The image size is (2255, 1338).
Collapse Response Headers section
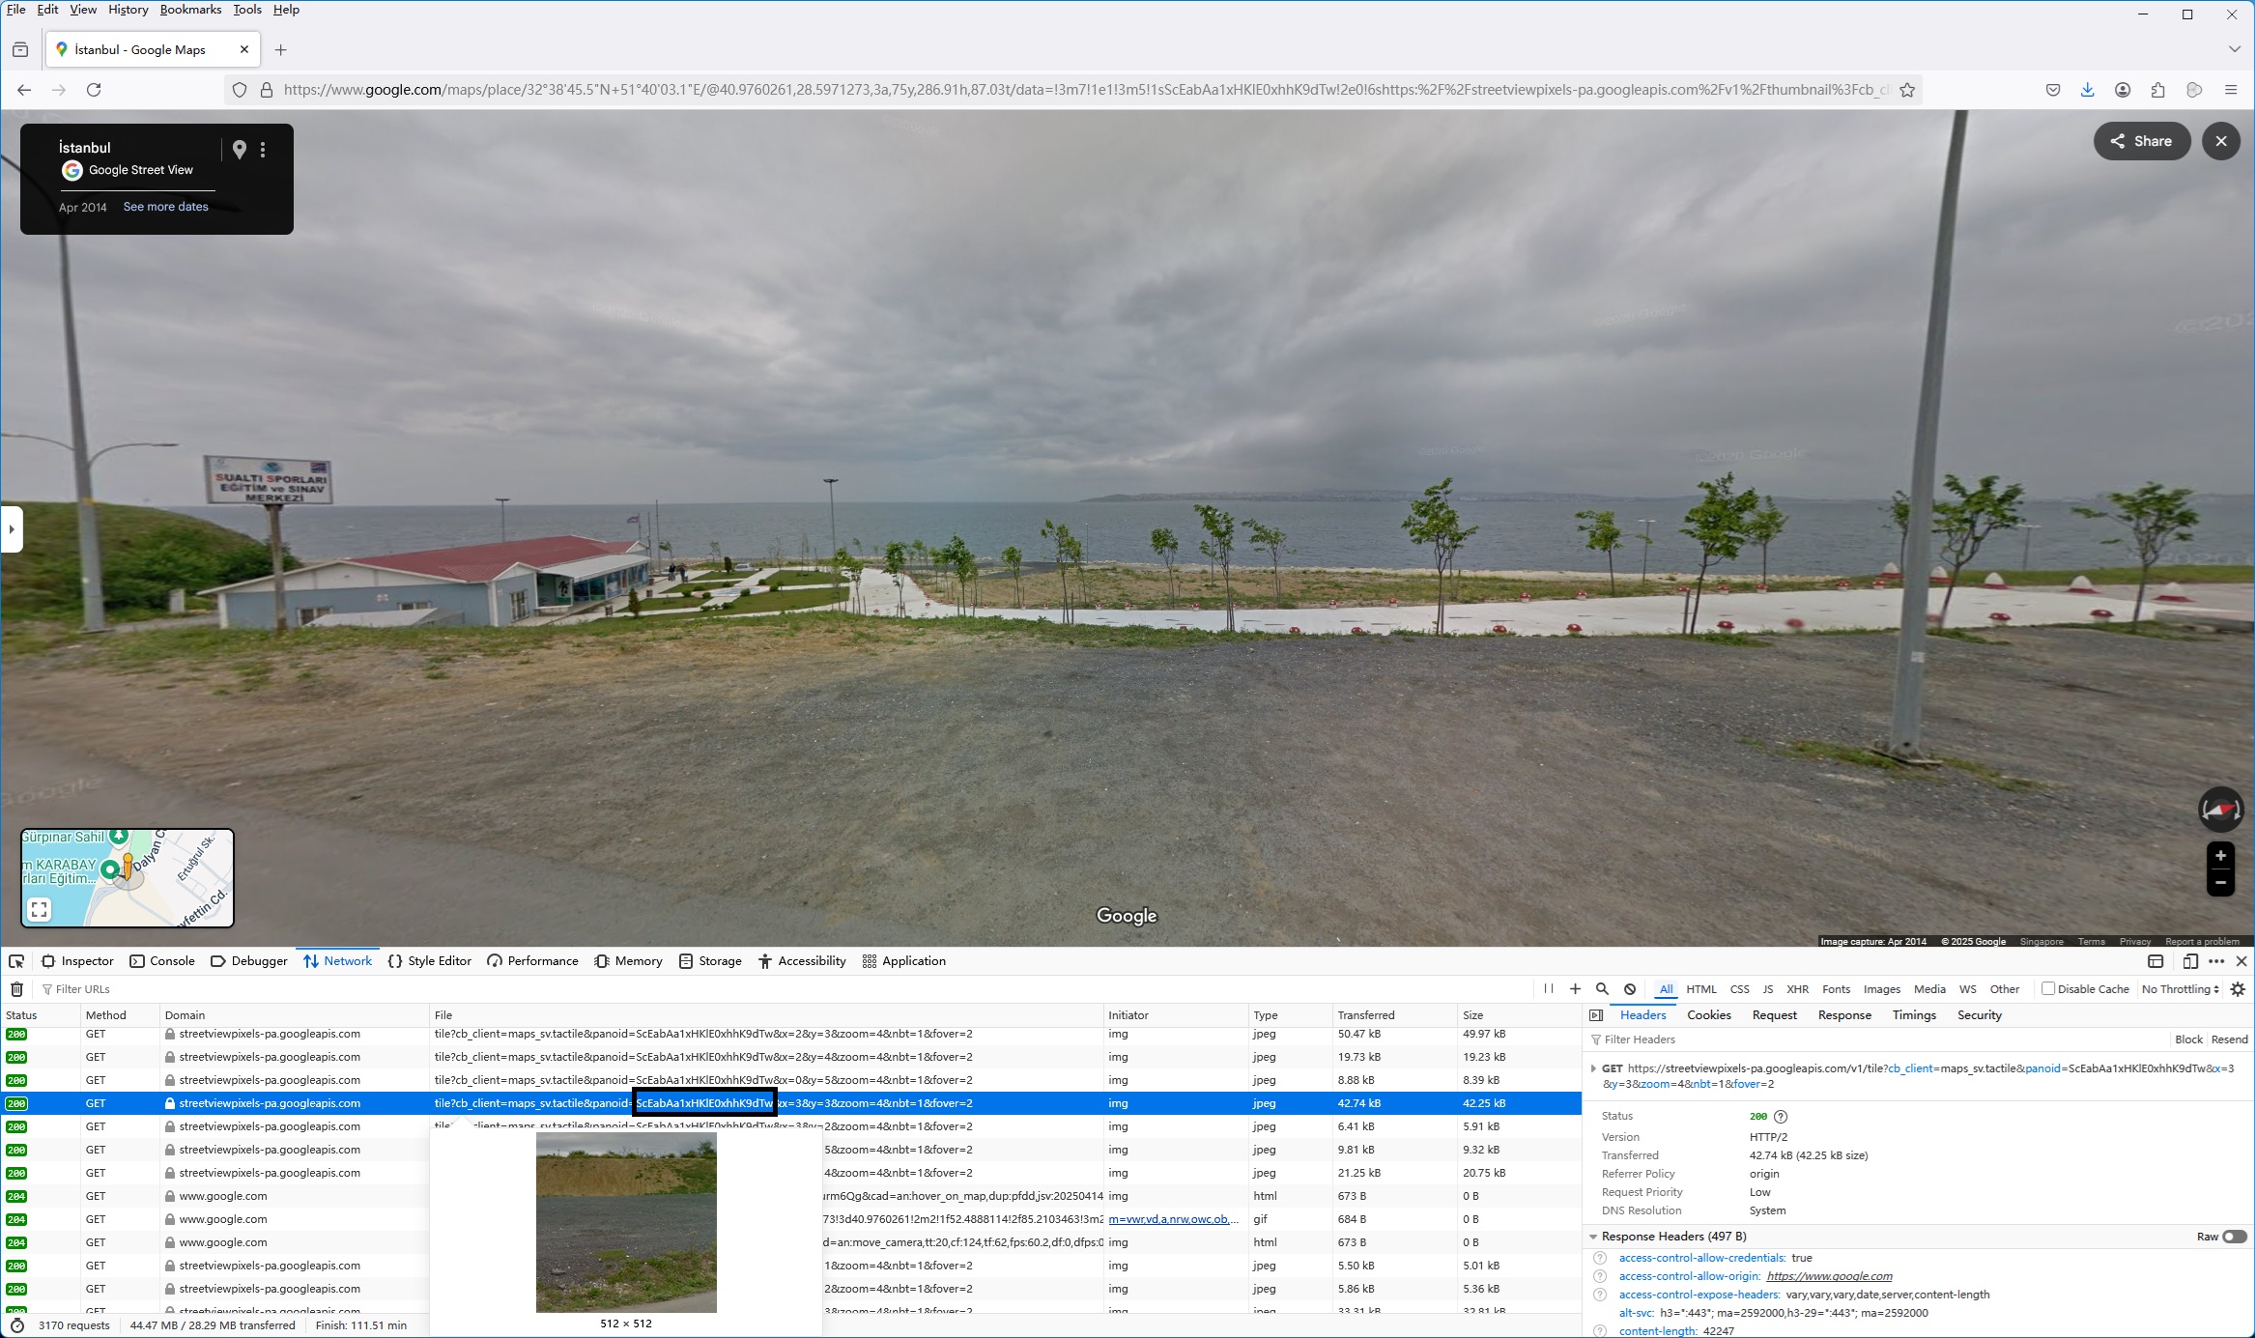tap(1593, 1237)
